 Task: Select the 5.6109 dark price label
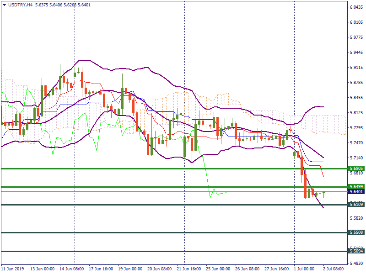pos(356,205)
